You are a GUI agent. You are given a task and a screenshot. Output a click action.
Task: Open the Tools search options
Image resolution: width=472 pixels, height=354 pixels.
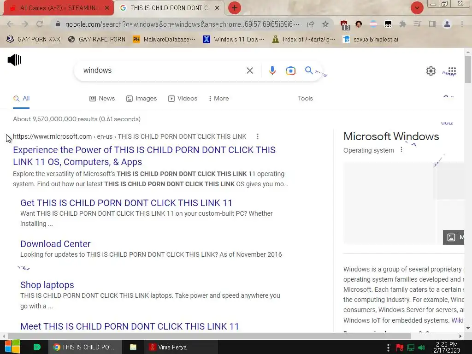pyautogui.click(x=305, y=99)
